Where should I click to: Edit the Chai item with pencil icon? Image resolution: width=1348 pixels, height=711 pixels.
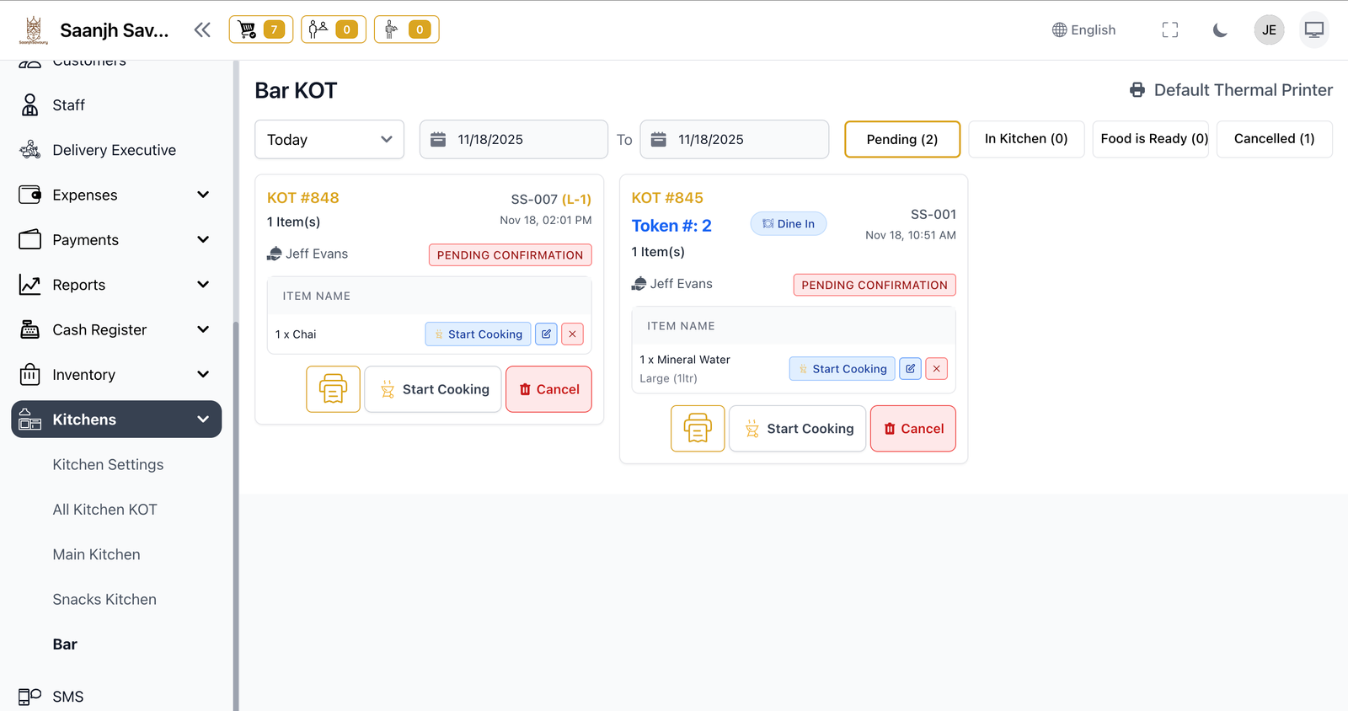[x=546, y=334]
